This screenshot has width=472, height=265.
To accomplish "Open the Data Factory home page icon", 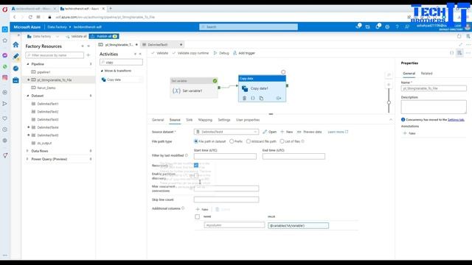I will click(15, 45).
